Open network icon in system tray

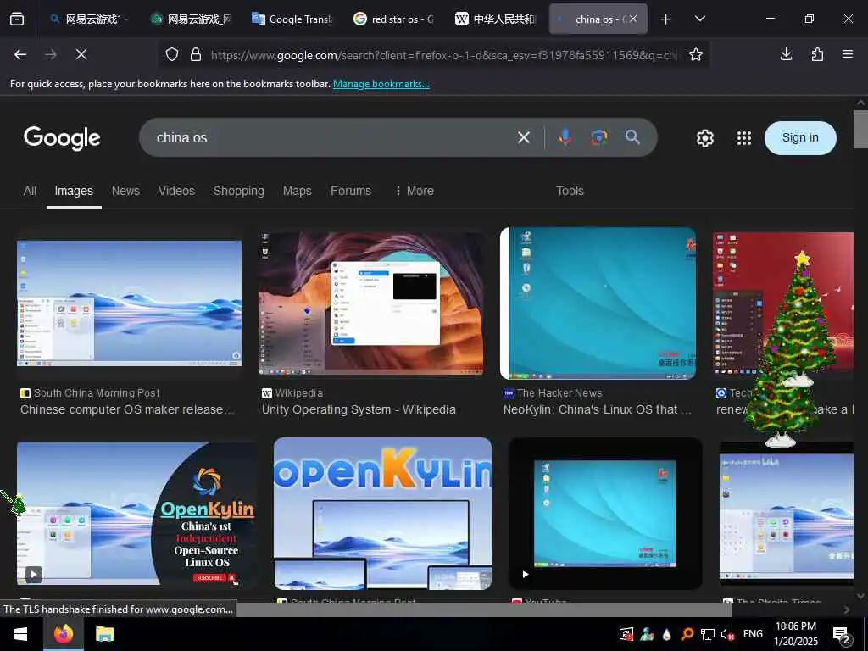tap(708, 634)
